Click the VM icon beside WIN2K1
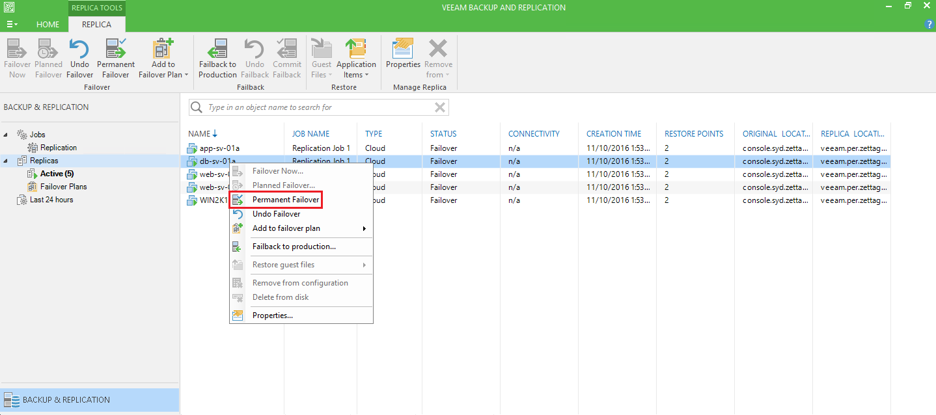 pyautogui.click(x=192, y=200)
